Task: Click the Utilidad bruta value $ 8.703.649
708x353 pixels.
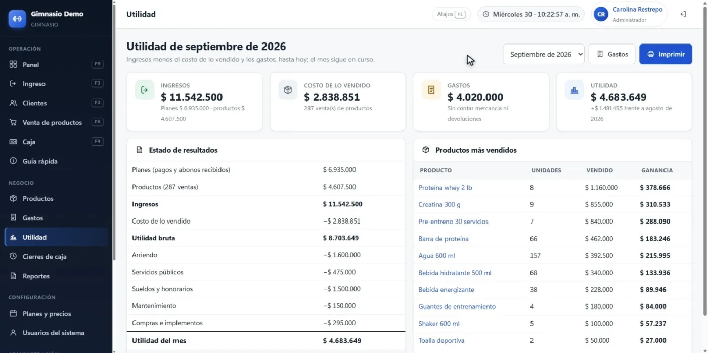Action: [341, 238]
